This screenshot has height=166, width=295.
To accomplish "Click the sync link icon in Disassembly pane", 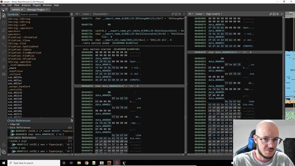I will pyautogui.click(x=173, y=14).
